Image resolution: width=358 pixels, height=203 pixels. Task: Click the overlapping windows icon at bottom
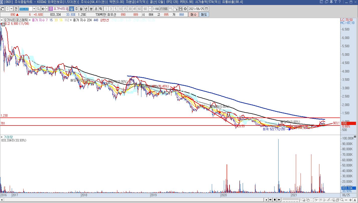coord(308,200)
